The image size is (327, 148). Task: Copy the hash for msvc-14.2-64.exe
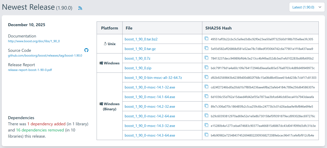pos(206,115)
